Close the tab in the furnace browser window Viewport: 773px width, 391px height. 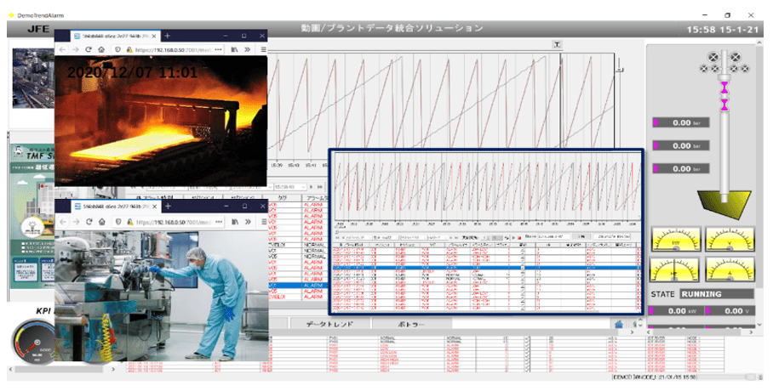[x=154, y=36]
